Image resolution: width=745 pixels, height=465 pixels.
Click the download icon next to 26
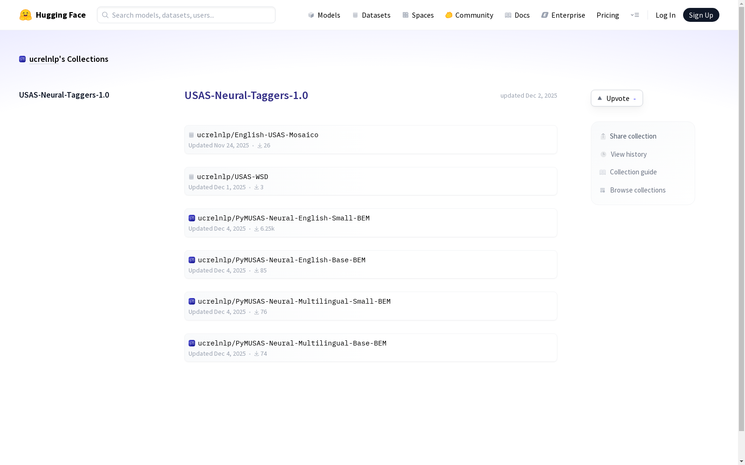260,146
